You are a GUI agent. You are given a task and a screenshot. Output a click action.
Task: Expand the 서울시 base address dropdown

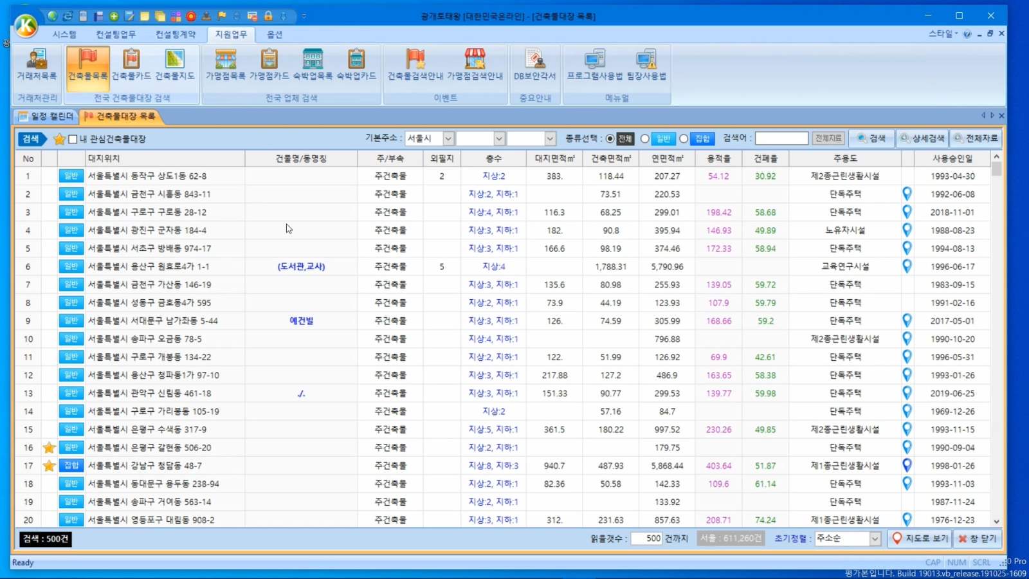tap(448, 138)
